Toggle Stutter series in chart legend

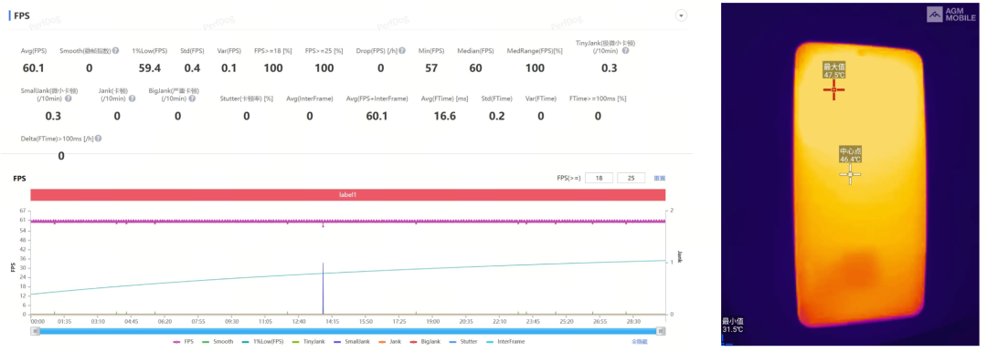[464, 341]
